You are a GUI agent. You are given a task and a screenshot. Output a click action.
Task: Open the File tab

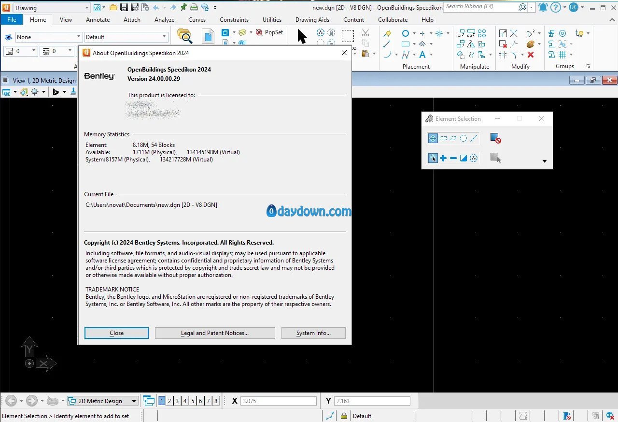click(x=12, y=20)
